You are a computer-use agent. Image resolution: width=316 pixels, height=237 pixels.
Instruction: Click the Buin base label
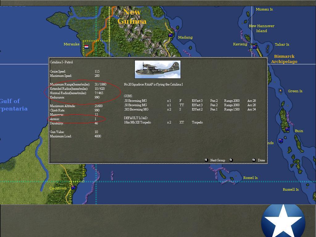(299, 131)
